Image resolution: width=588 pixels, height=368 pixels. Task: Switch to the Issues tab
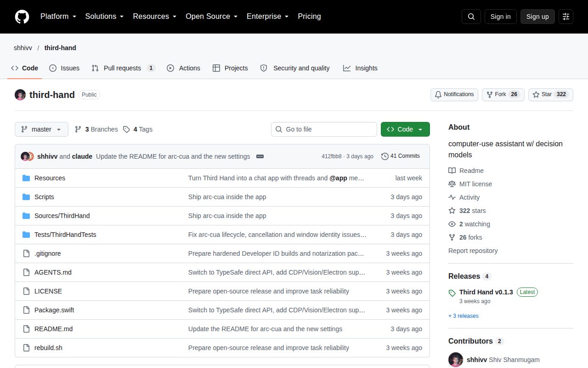(64, 68)
